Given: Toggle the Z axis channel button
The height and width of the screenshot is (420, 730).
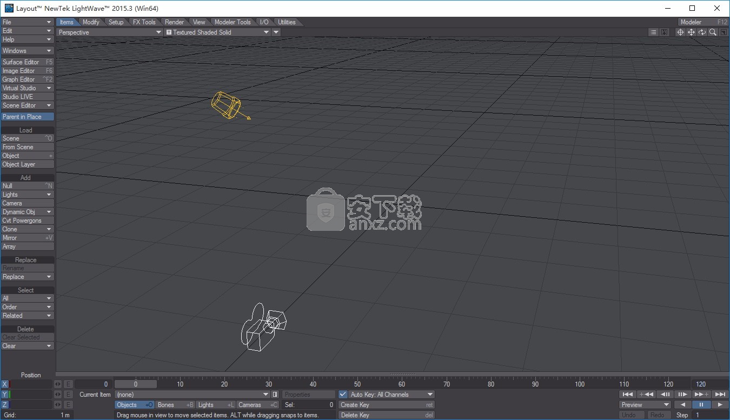Looking at the screenshot, I should point(5,404).
